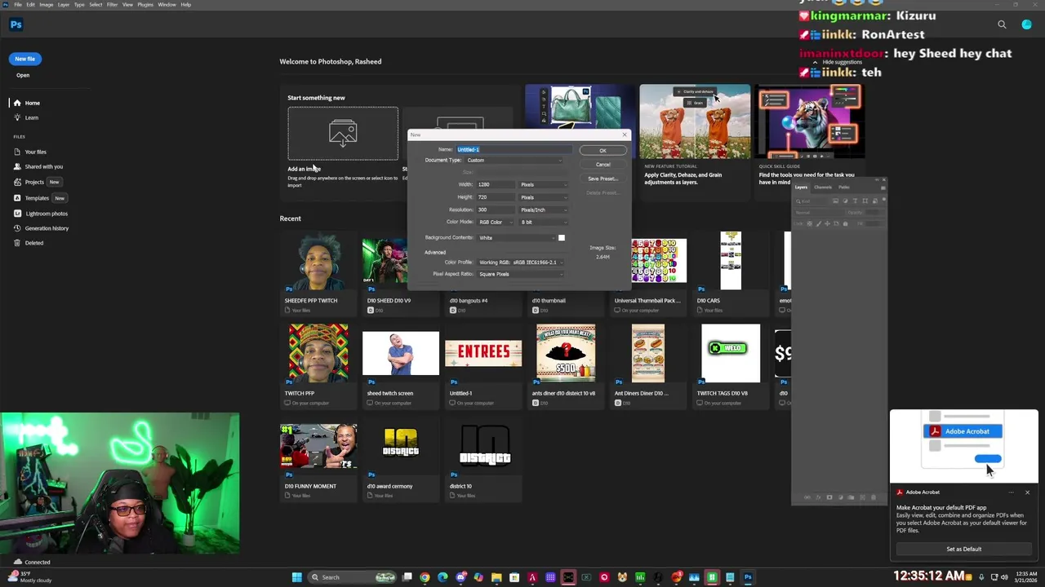Open the d10 award cermony thumbnail
The width and height of the screenshot is (1045, 587).
point(400,446)
